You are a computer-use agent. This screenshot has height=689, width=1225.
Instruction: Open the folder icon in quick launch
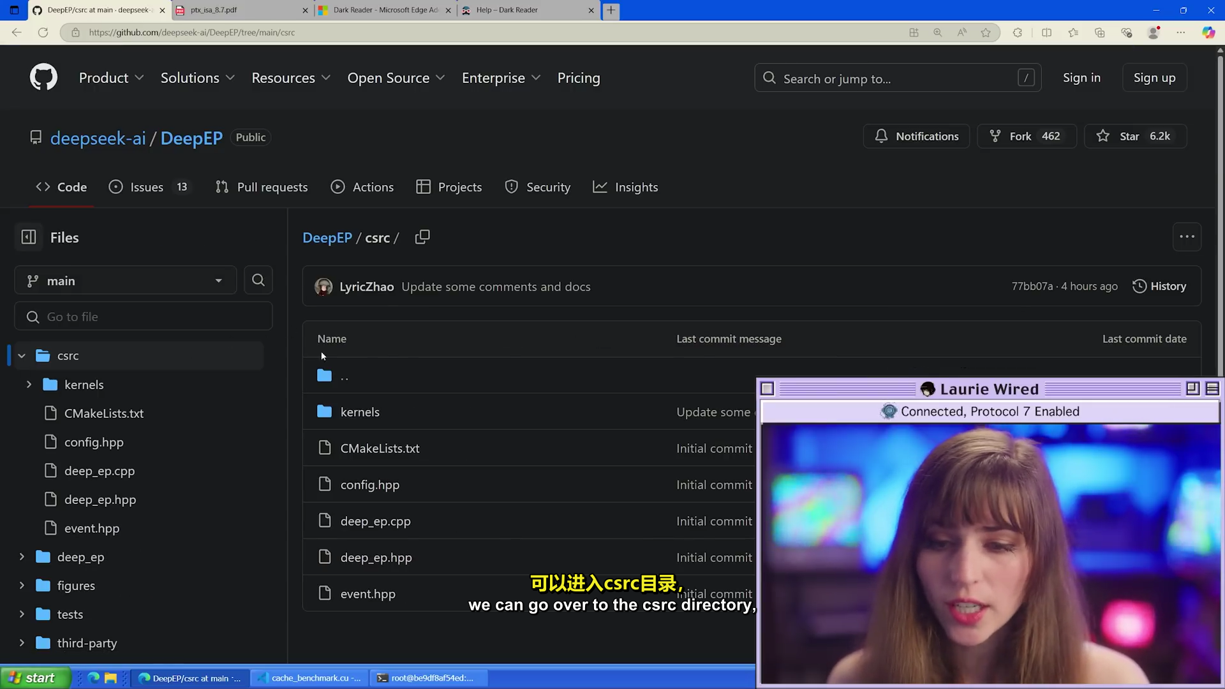pyautogui.click(x=111, y=678)
